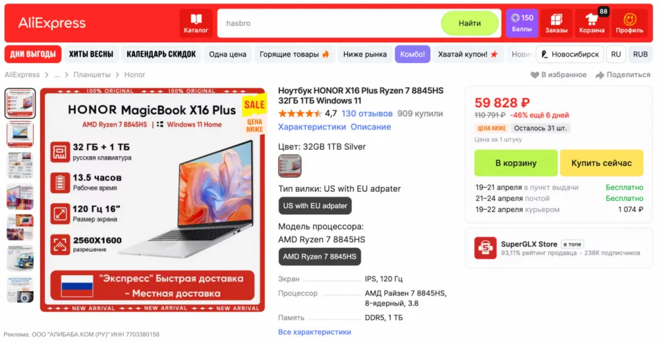Image resolution: width=659 pixels, height=343 pixels.
Task: Open the 130 отзывов reviews link
Action: click(x=367, y=113)
